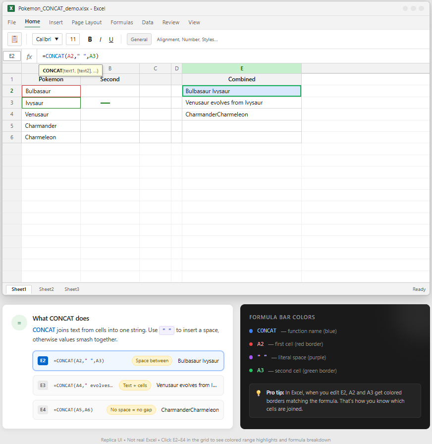
Task: Click the Combined header cell
Action: click(242, 79)
